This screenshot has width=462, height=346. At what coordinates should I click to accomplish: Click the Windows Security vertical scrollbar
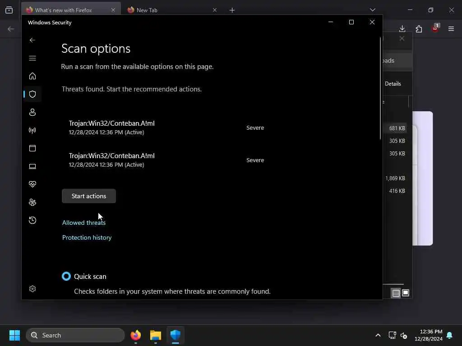(x=380, y=88)
